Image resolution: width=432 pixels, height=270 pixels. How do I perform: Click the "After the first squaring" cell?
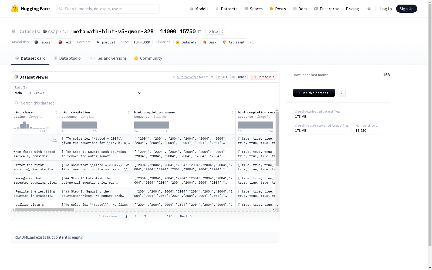point(35,167)
